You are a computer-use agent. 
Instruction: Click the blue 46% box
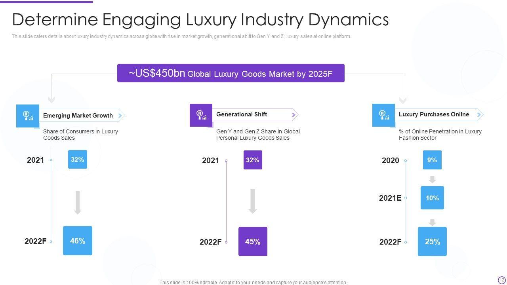click(78, 241)
